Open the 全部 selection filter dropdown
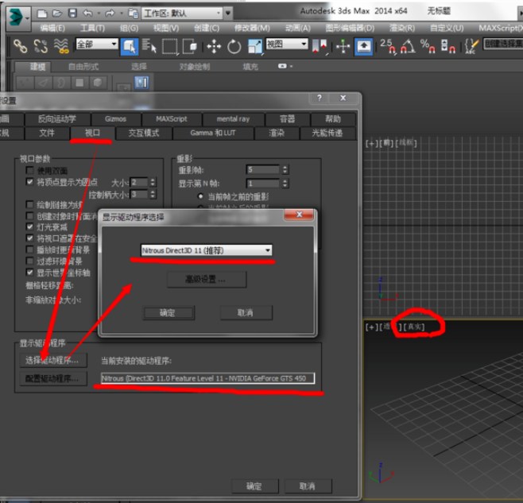The width and height of the screenshot is (523, 503). [97, 44]
